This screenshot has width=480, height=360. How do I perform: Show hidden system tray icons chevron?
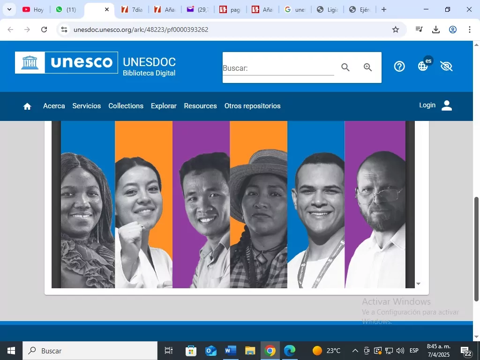355,351
